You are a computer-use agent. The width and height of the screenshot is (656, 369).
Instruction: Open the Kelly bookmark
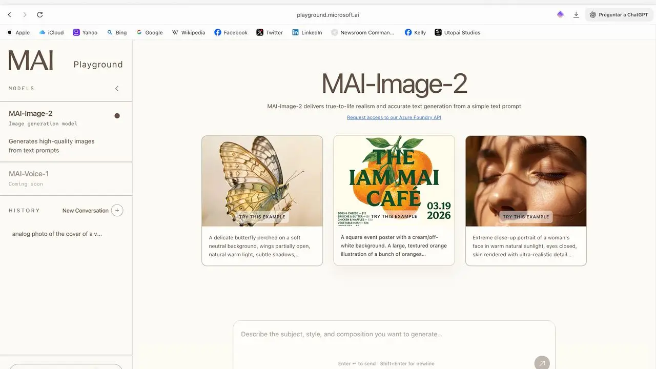pyautogui.click(x=415, y=32)
